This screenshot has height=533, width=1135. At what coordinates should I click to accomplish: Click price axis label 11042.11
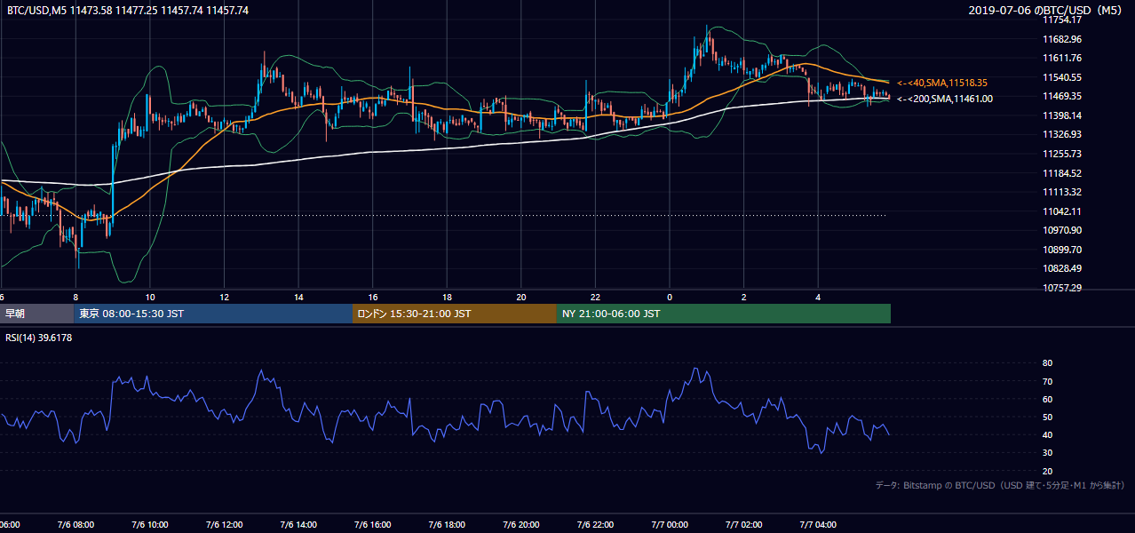tap(1063, 211)
